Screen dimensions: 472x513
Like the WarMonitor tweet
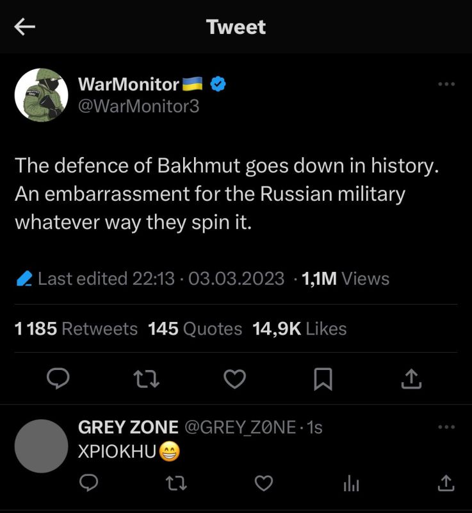click(236, 379)
